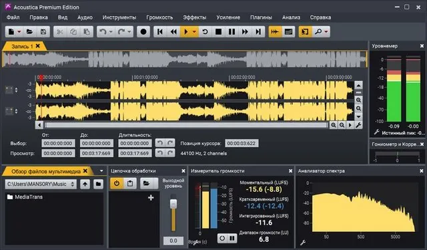Paste using the clipboard toolbar icon

[x=87, y=31]
